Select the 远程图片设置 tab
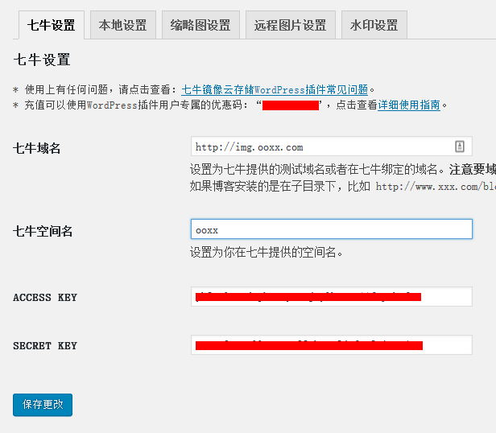This screenshot has height=433, width=496. [x=290, y=25]
